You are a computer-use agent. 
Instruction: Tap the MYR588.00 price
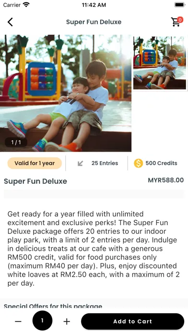pyautogui.click(x=166, y=180)
